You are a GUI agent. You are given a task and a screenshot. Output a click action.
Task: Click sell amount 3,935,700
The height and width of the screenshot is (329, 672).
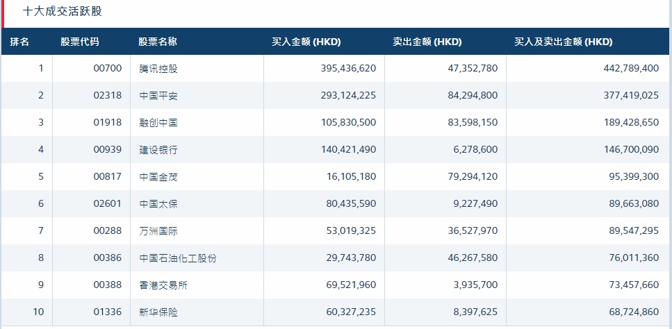click(x=476, y=285)
